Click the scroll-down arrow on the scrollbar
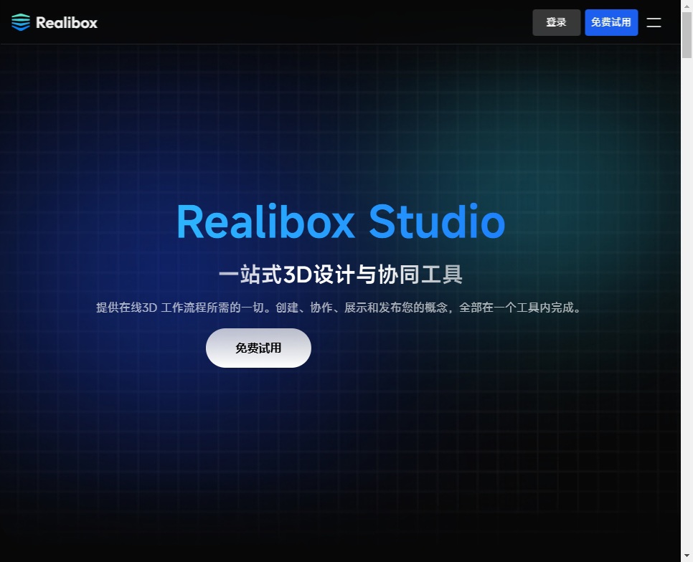 [x=687, y=555]
